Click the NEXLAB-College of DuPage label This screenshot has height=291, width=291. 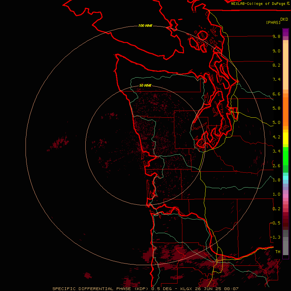(258, 4)
